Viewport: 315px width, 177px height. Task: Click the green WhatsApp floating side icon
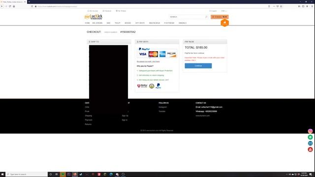310,137
